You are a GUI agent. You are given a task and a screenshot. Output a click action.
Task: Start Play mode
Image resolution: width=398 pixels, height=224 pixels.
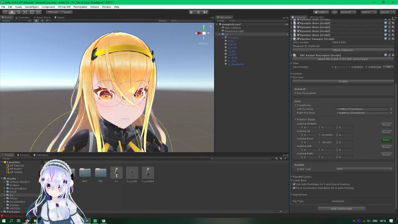[191, 12]
